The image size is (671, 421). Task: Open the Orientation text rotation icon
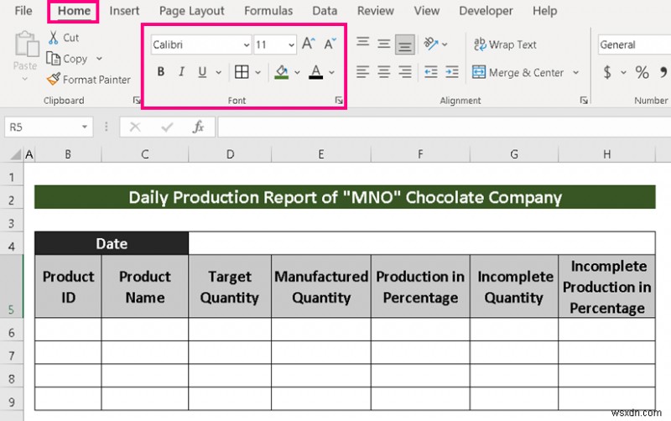[431, 44]
